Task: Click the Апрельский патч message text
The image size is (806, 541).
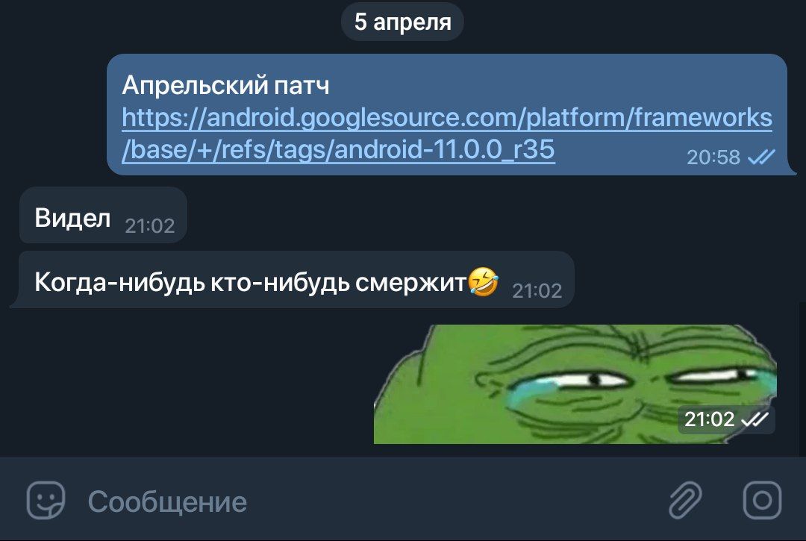Action: (x=225, y=85)
